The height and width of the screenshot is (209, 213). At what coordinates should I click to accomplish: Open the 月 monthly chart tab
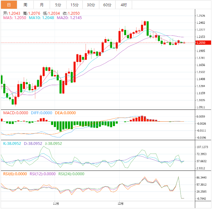[x=42, y=5]
